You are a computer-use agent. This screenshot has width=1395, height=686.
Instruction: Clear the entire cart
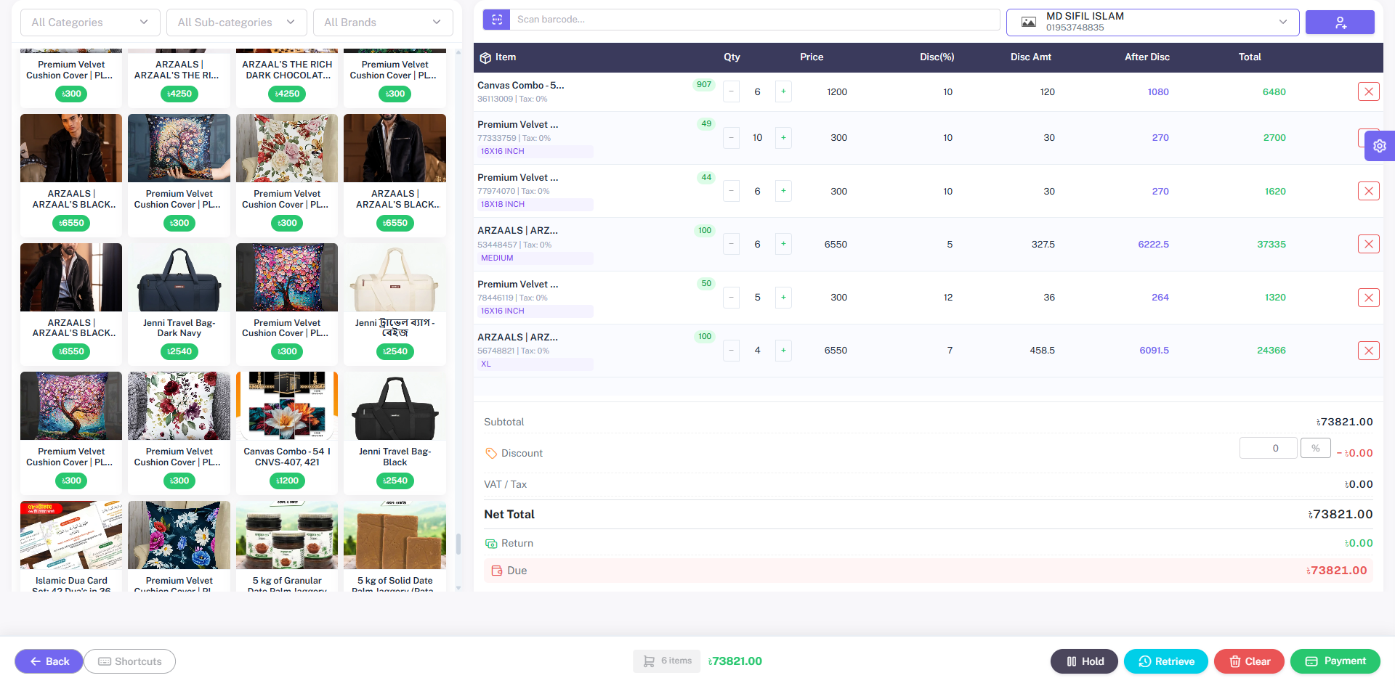[1249, 661]
